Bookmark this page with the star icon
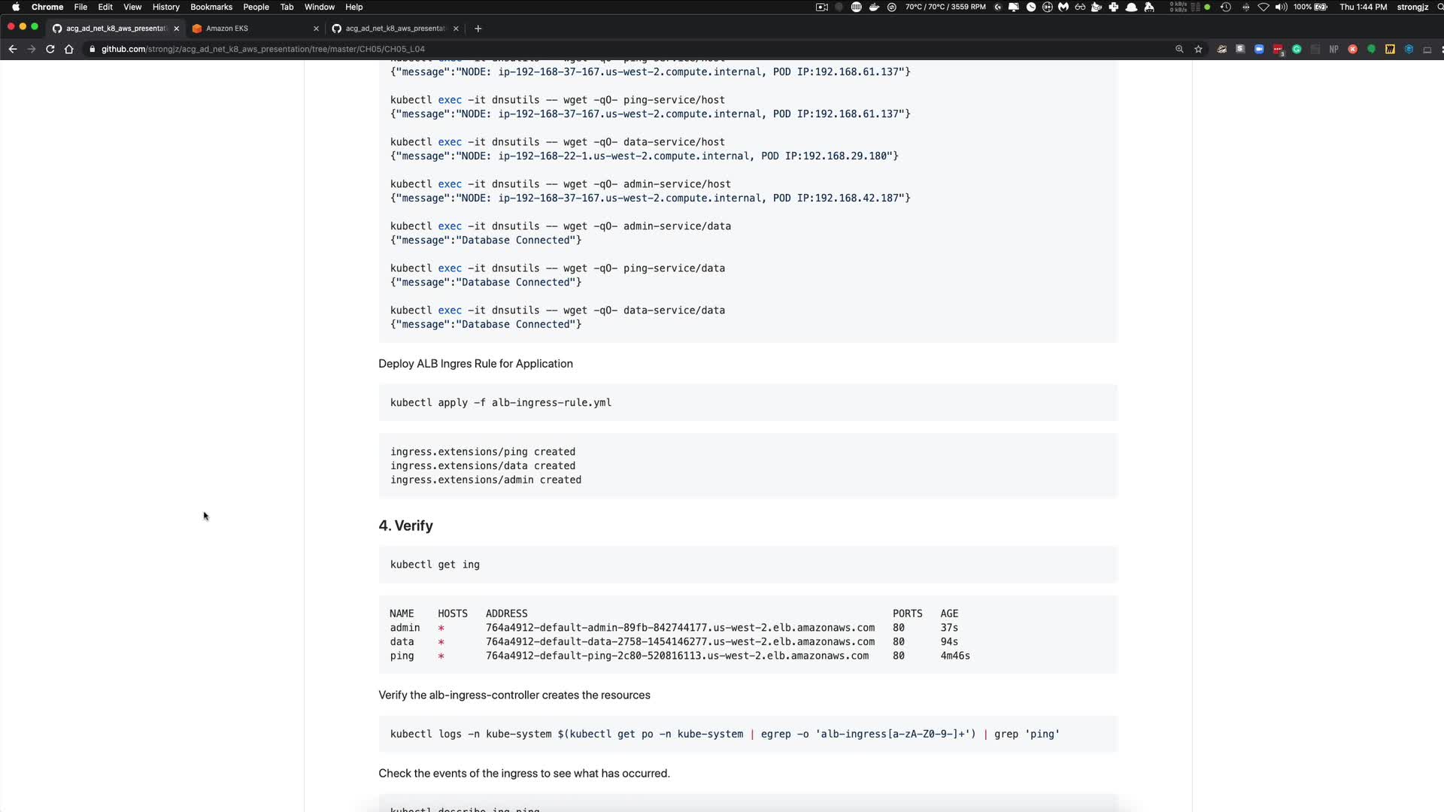Image resolution: width=1444 pixels, height=812 pixels. point(1198,49)
